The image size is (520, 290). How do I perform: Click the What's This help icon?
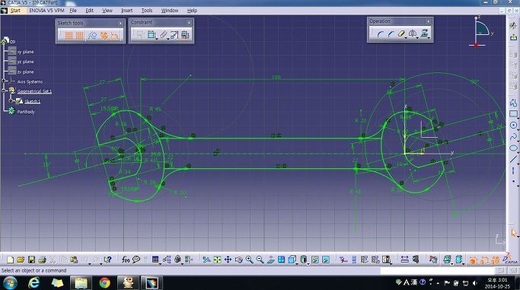click(x=107, y=260)
